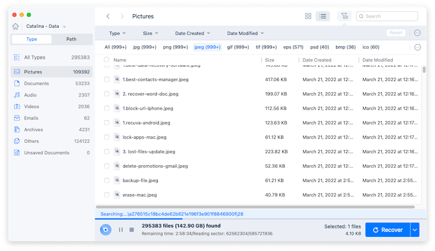Click file icon of erase-mac.jpeg
The height and width of the screenshot is (251, 435).
click(117, 194)
